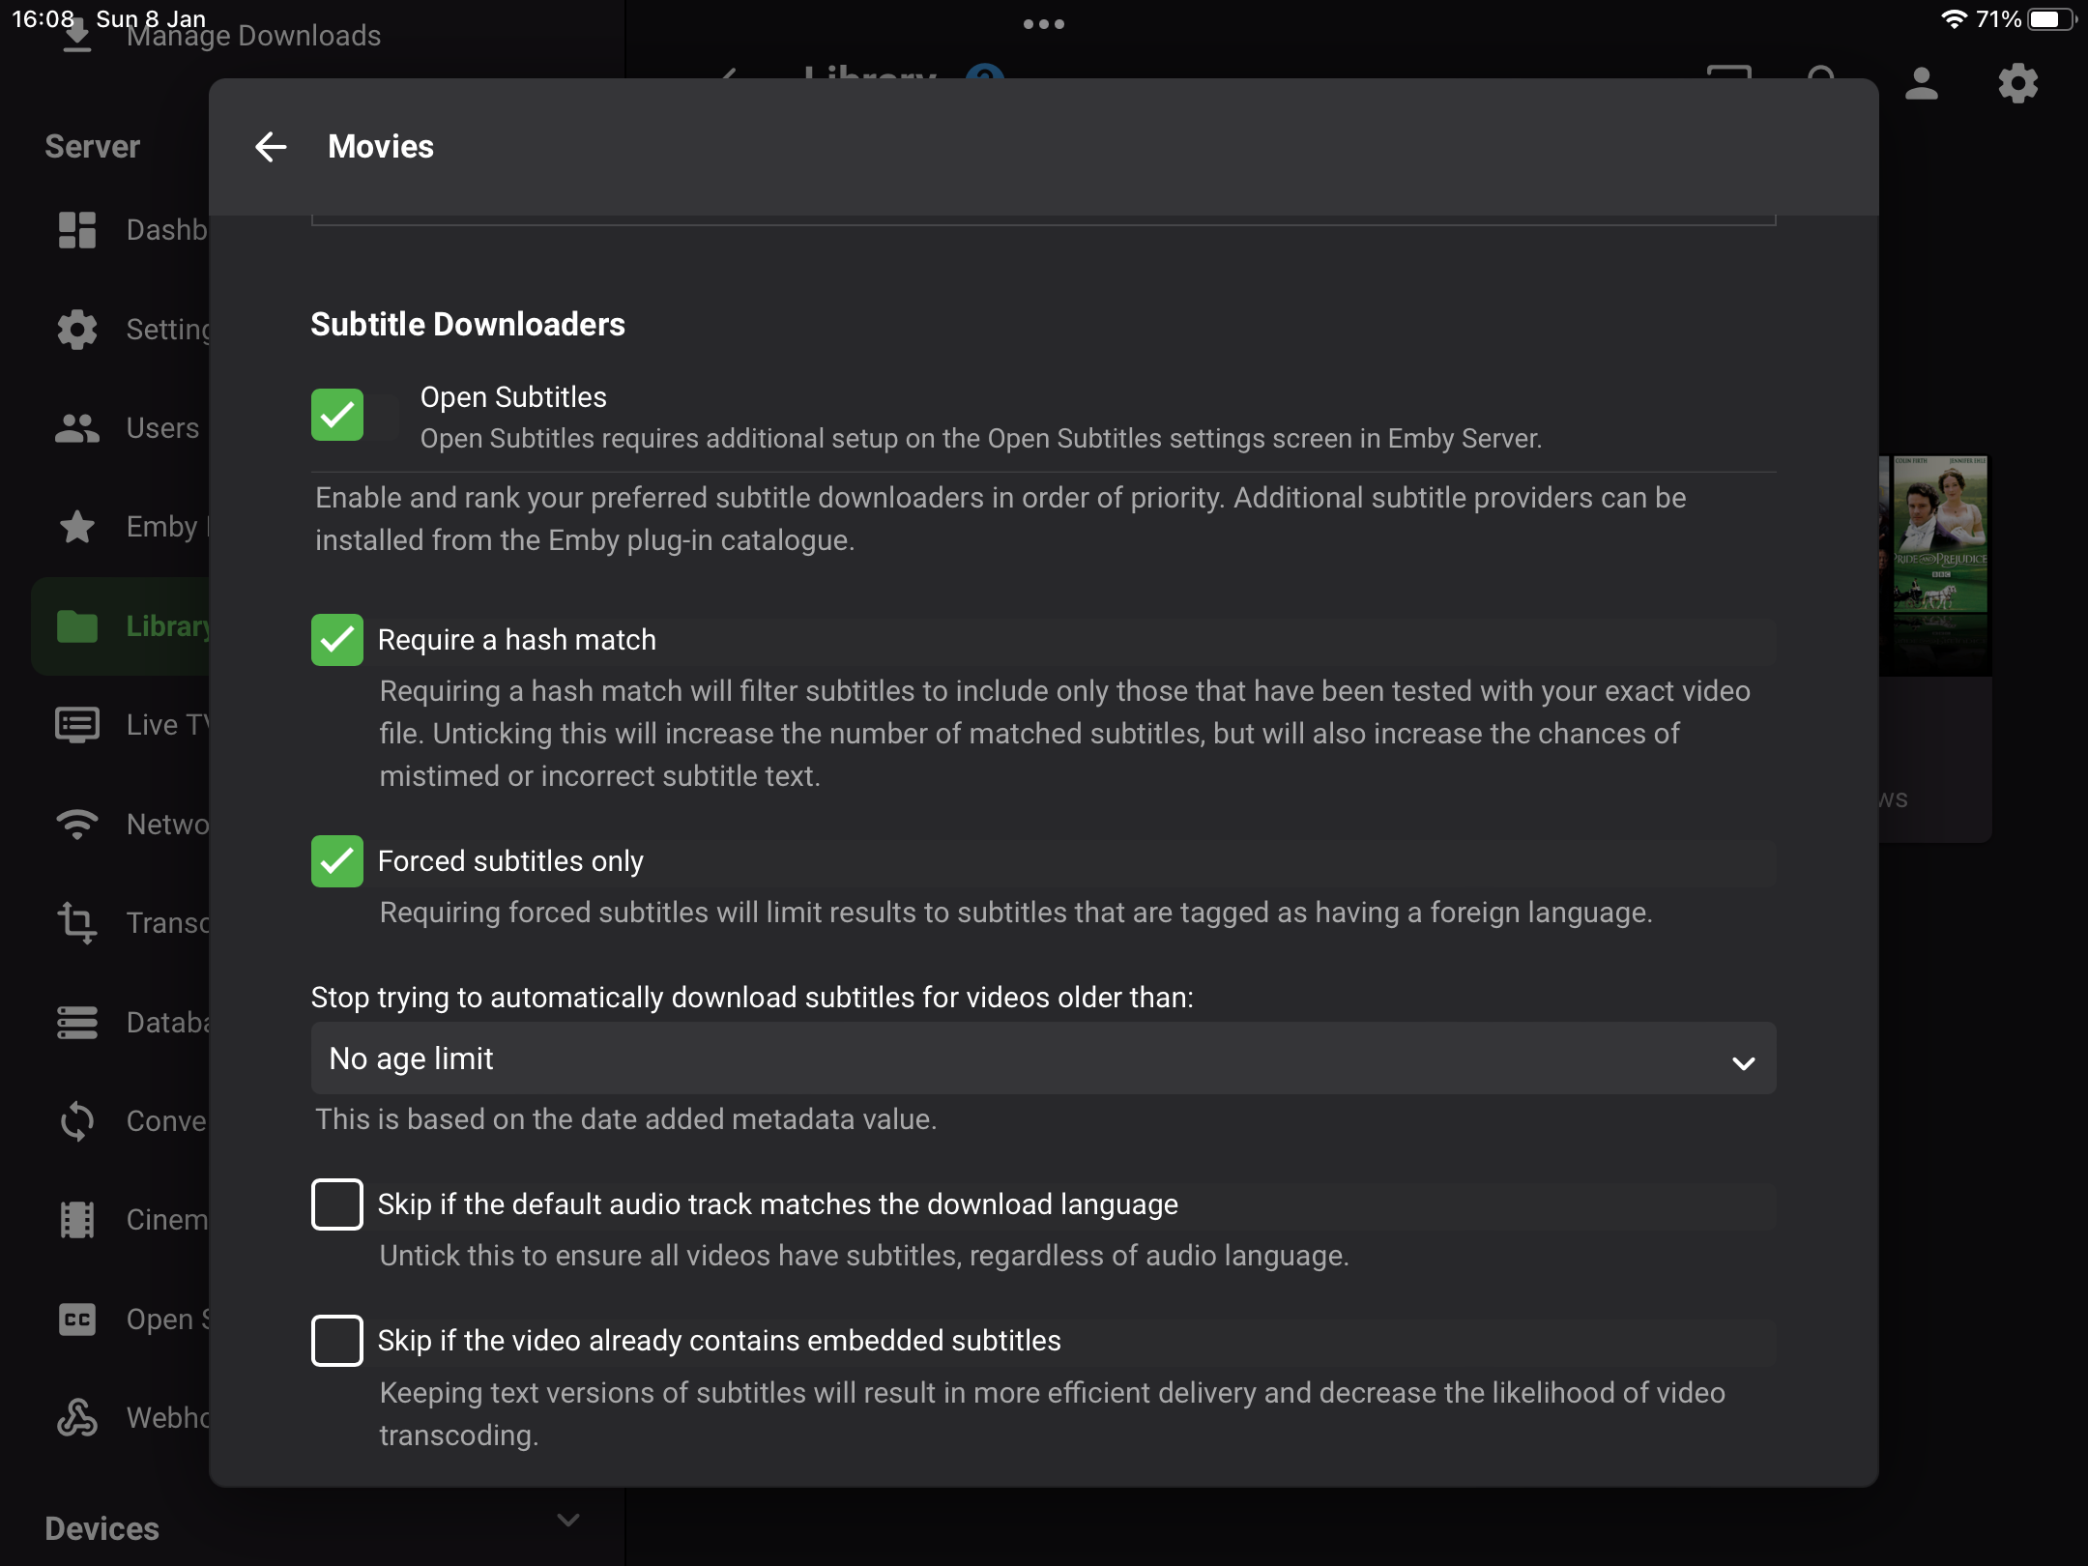The height and width of the screenshot is (1566, 2088).
Task: Uncheck Forced subtitles only
Action: tap(336, 861)
